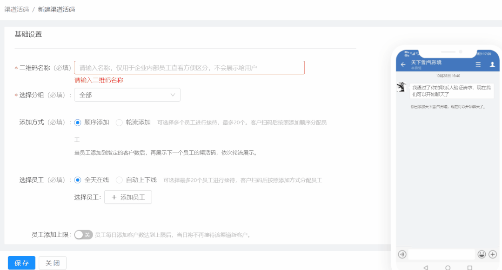The image size is (502, 270).
Task: Click the blue 保存 button
Action: point(21,263)
